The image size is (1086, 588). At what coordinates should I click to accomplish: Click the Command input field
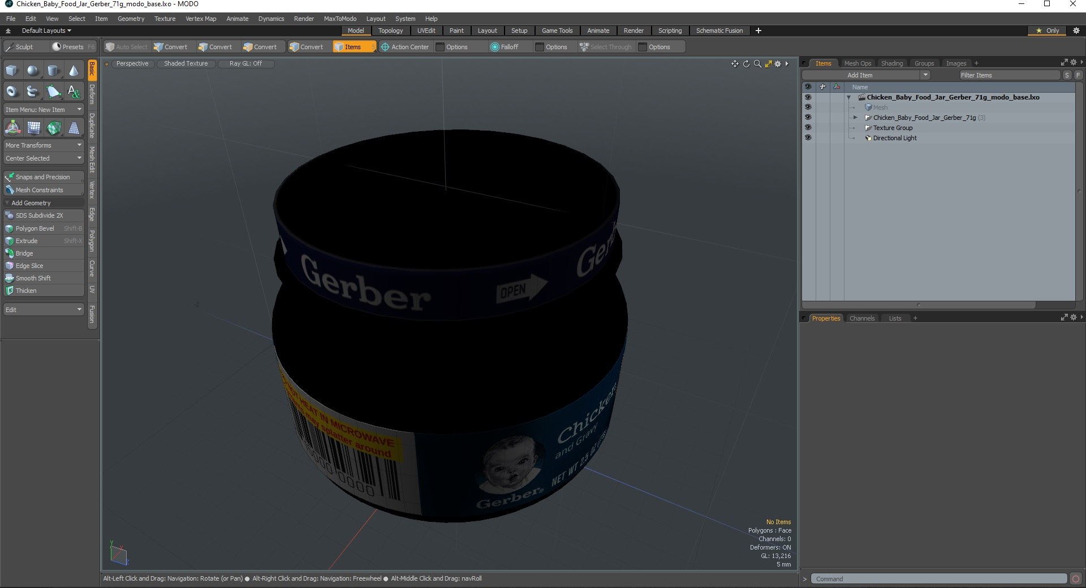939,579
